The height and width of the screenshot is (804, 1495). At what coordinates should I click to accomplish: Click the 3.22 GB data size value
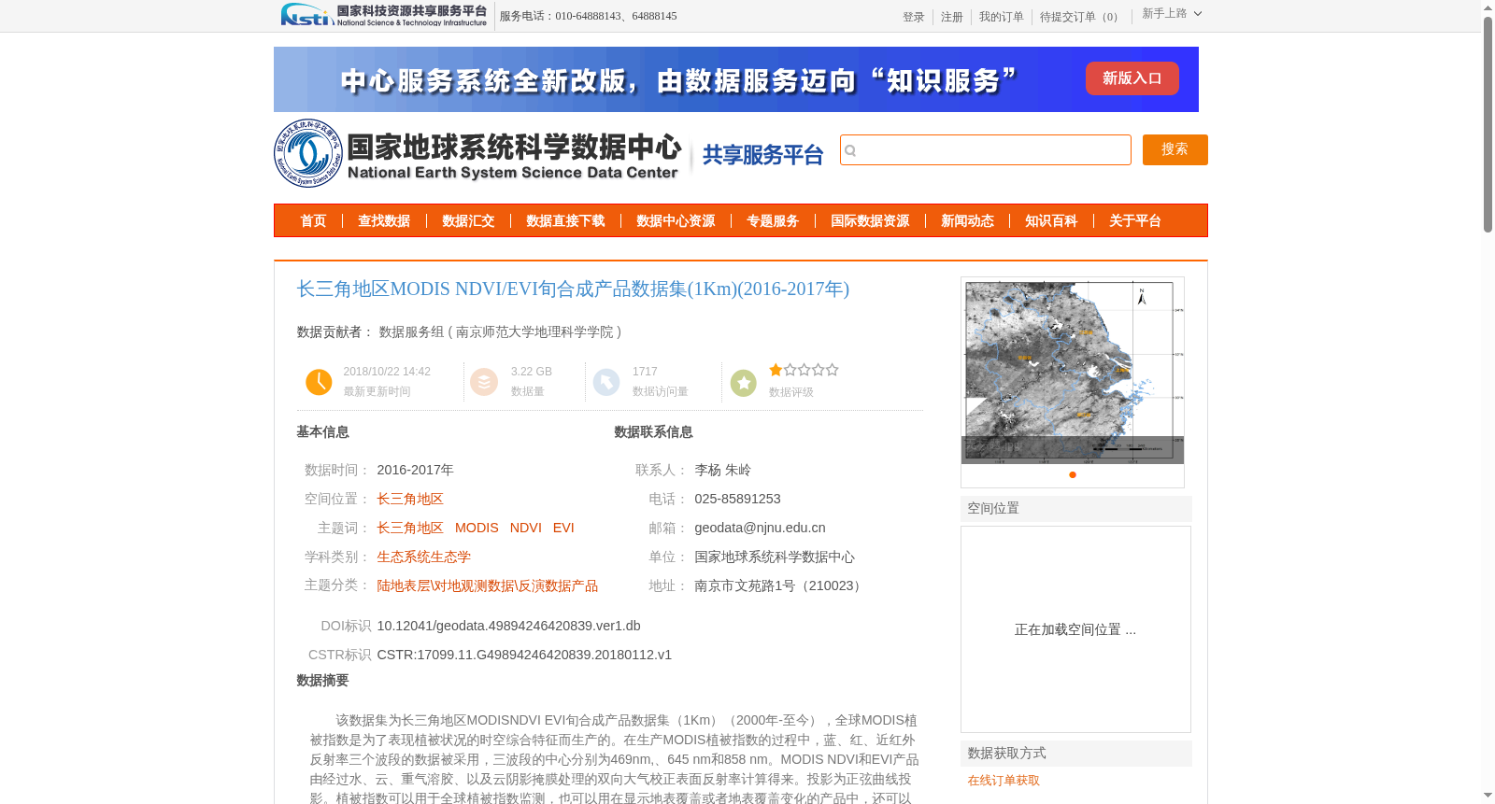(532, 372)
